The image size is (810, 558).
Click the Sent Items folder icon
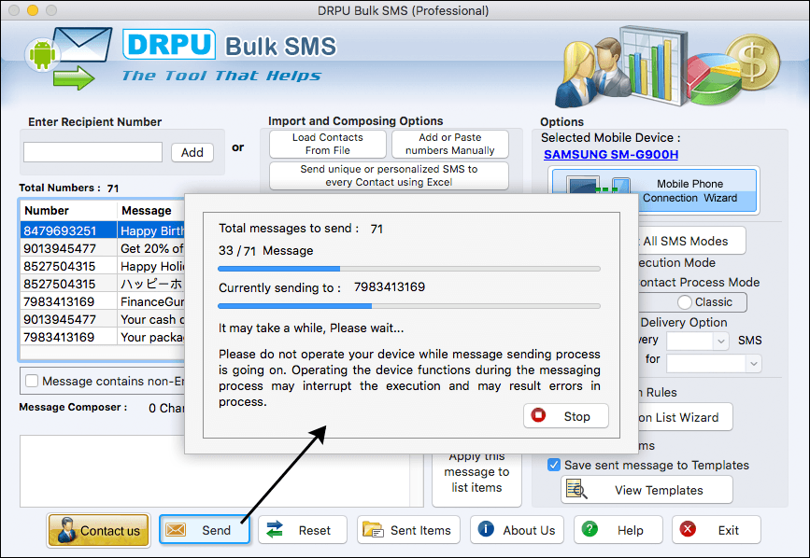[x=373, y=530]
